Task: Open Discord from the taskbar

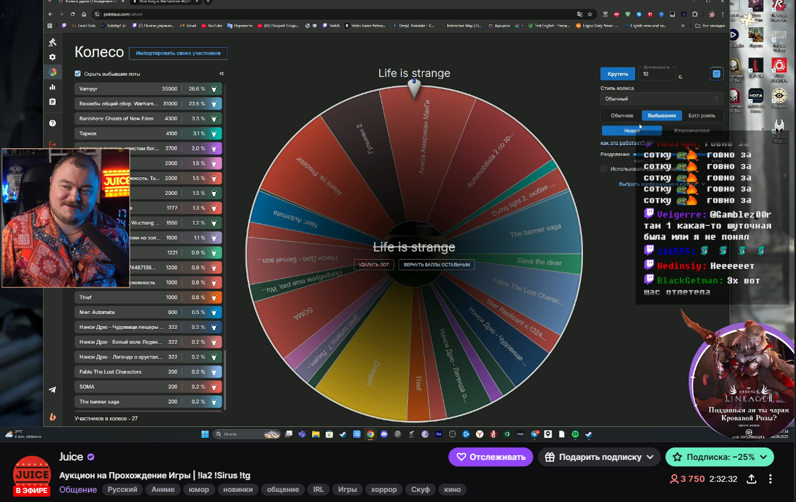Action: [384, 434]
